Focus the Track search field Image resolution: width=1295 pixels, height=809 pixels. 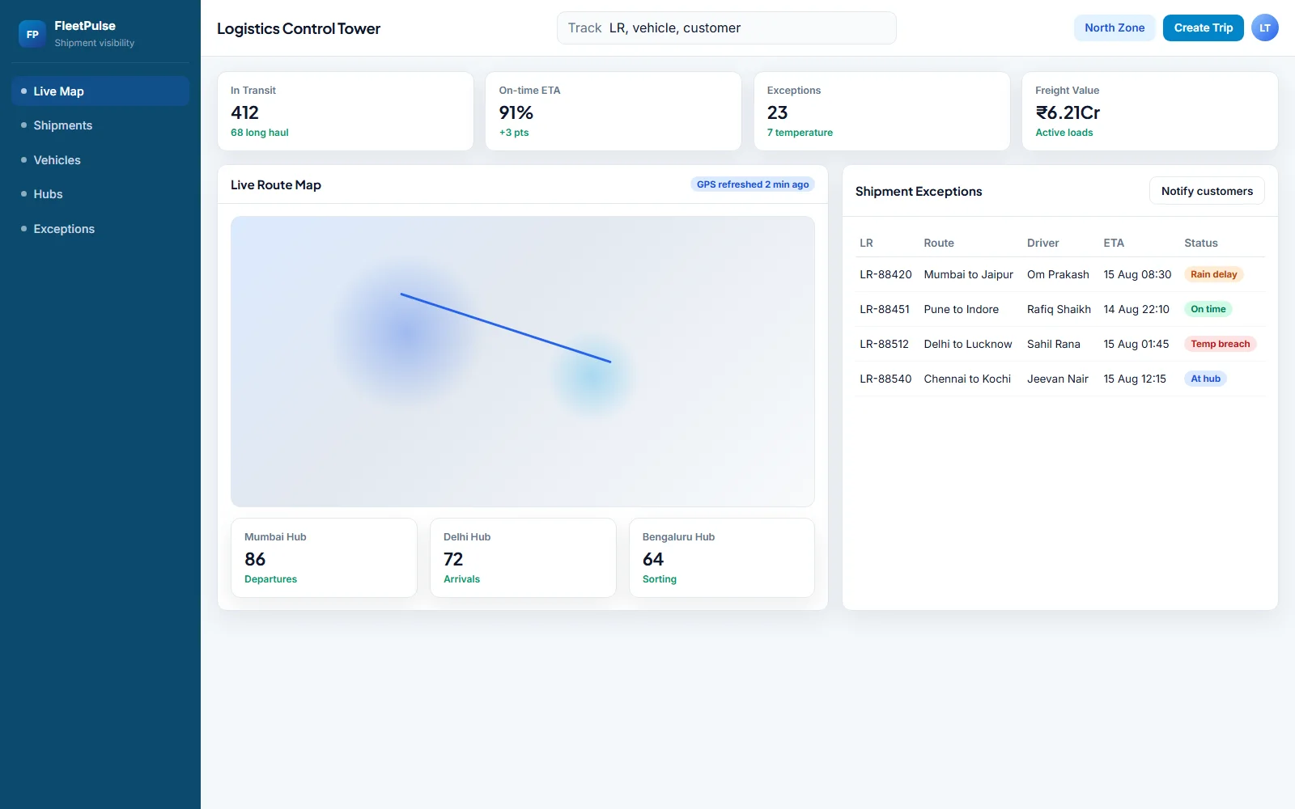[x=726, y=28]
